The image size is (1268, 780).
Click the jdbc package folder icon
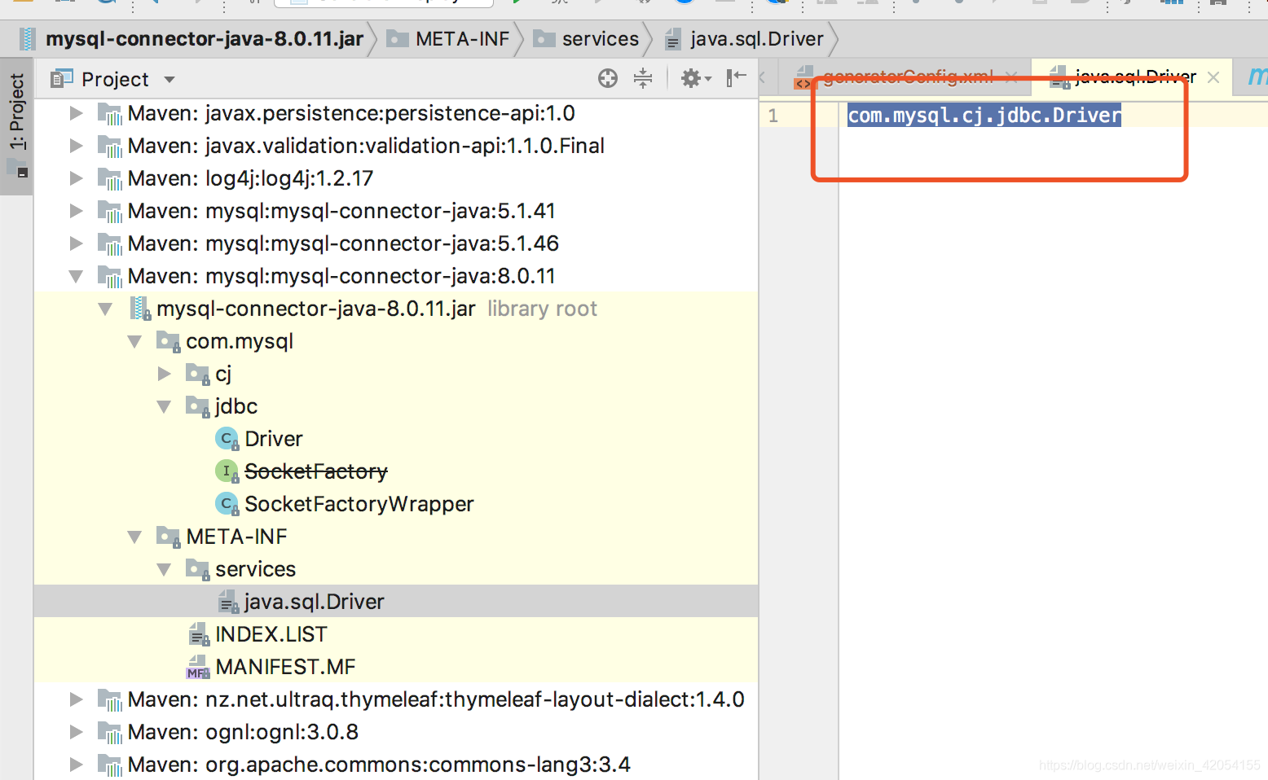tap(198, 406)
